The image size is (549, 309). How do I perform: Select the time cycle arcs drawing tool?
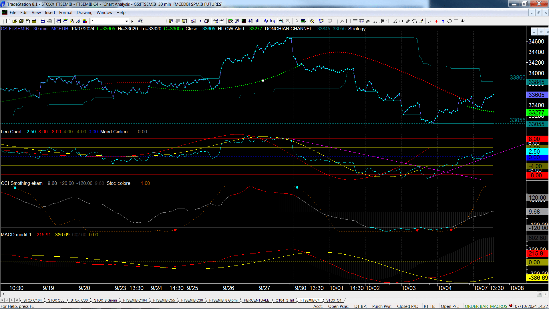[414, 21]
